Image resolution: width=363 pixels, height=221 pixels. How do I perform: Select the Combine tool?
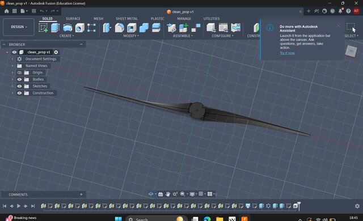(143, 28)
